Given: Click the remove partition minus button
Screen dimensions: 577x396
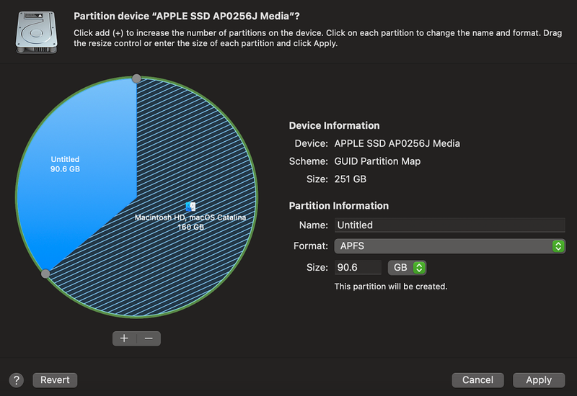Looking at the screenshot, I should tap(149, 338).
